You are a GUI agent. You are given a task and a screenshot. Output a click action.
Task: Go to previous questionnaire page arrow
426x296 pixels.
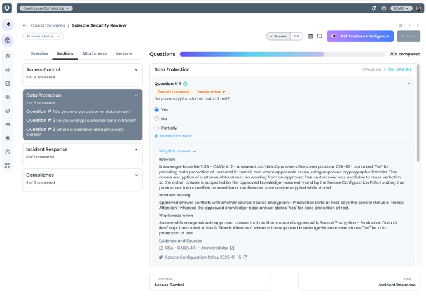[x=409, y=25]
